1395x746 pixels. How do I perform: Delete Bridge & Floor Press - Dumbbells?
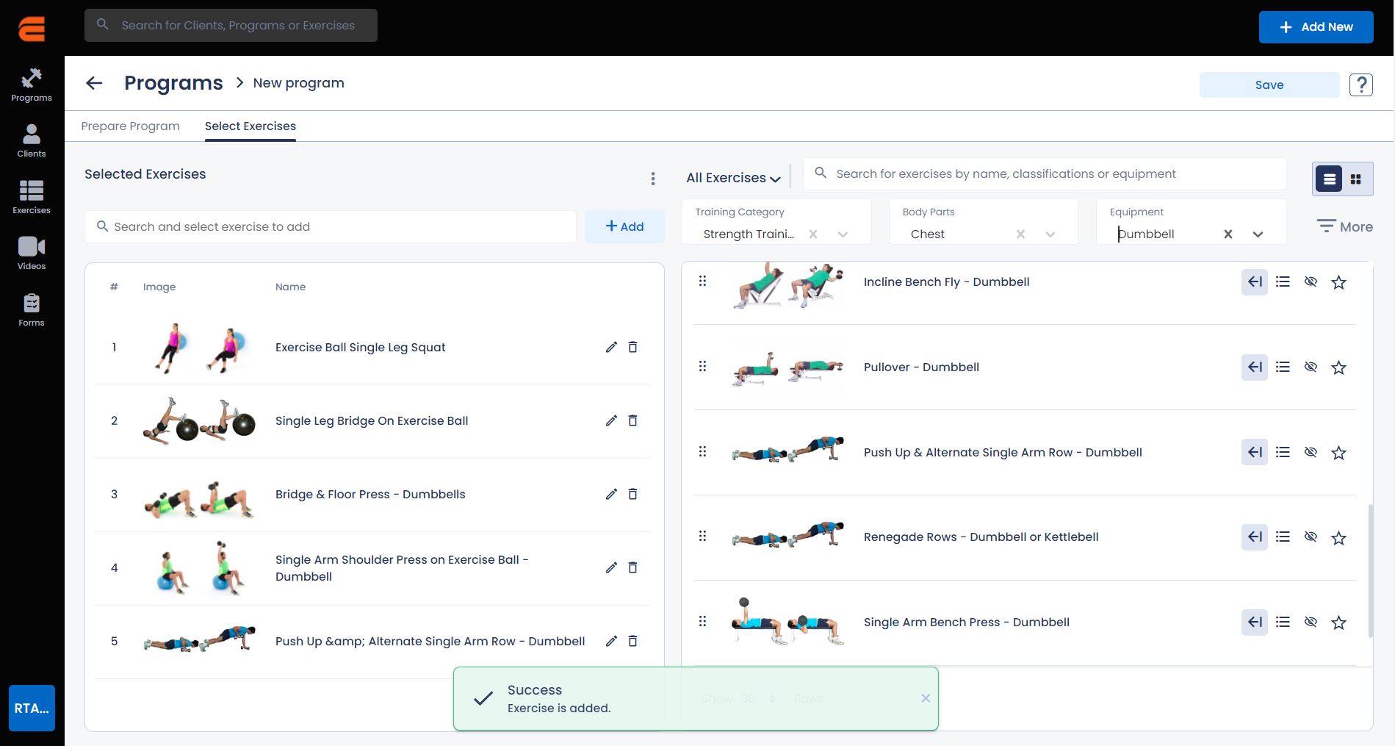(632, 494)
